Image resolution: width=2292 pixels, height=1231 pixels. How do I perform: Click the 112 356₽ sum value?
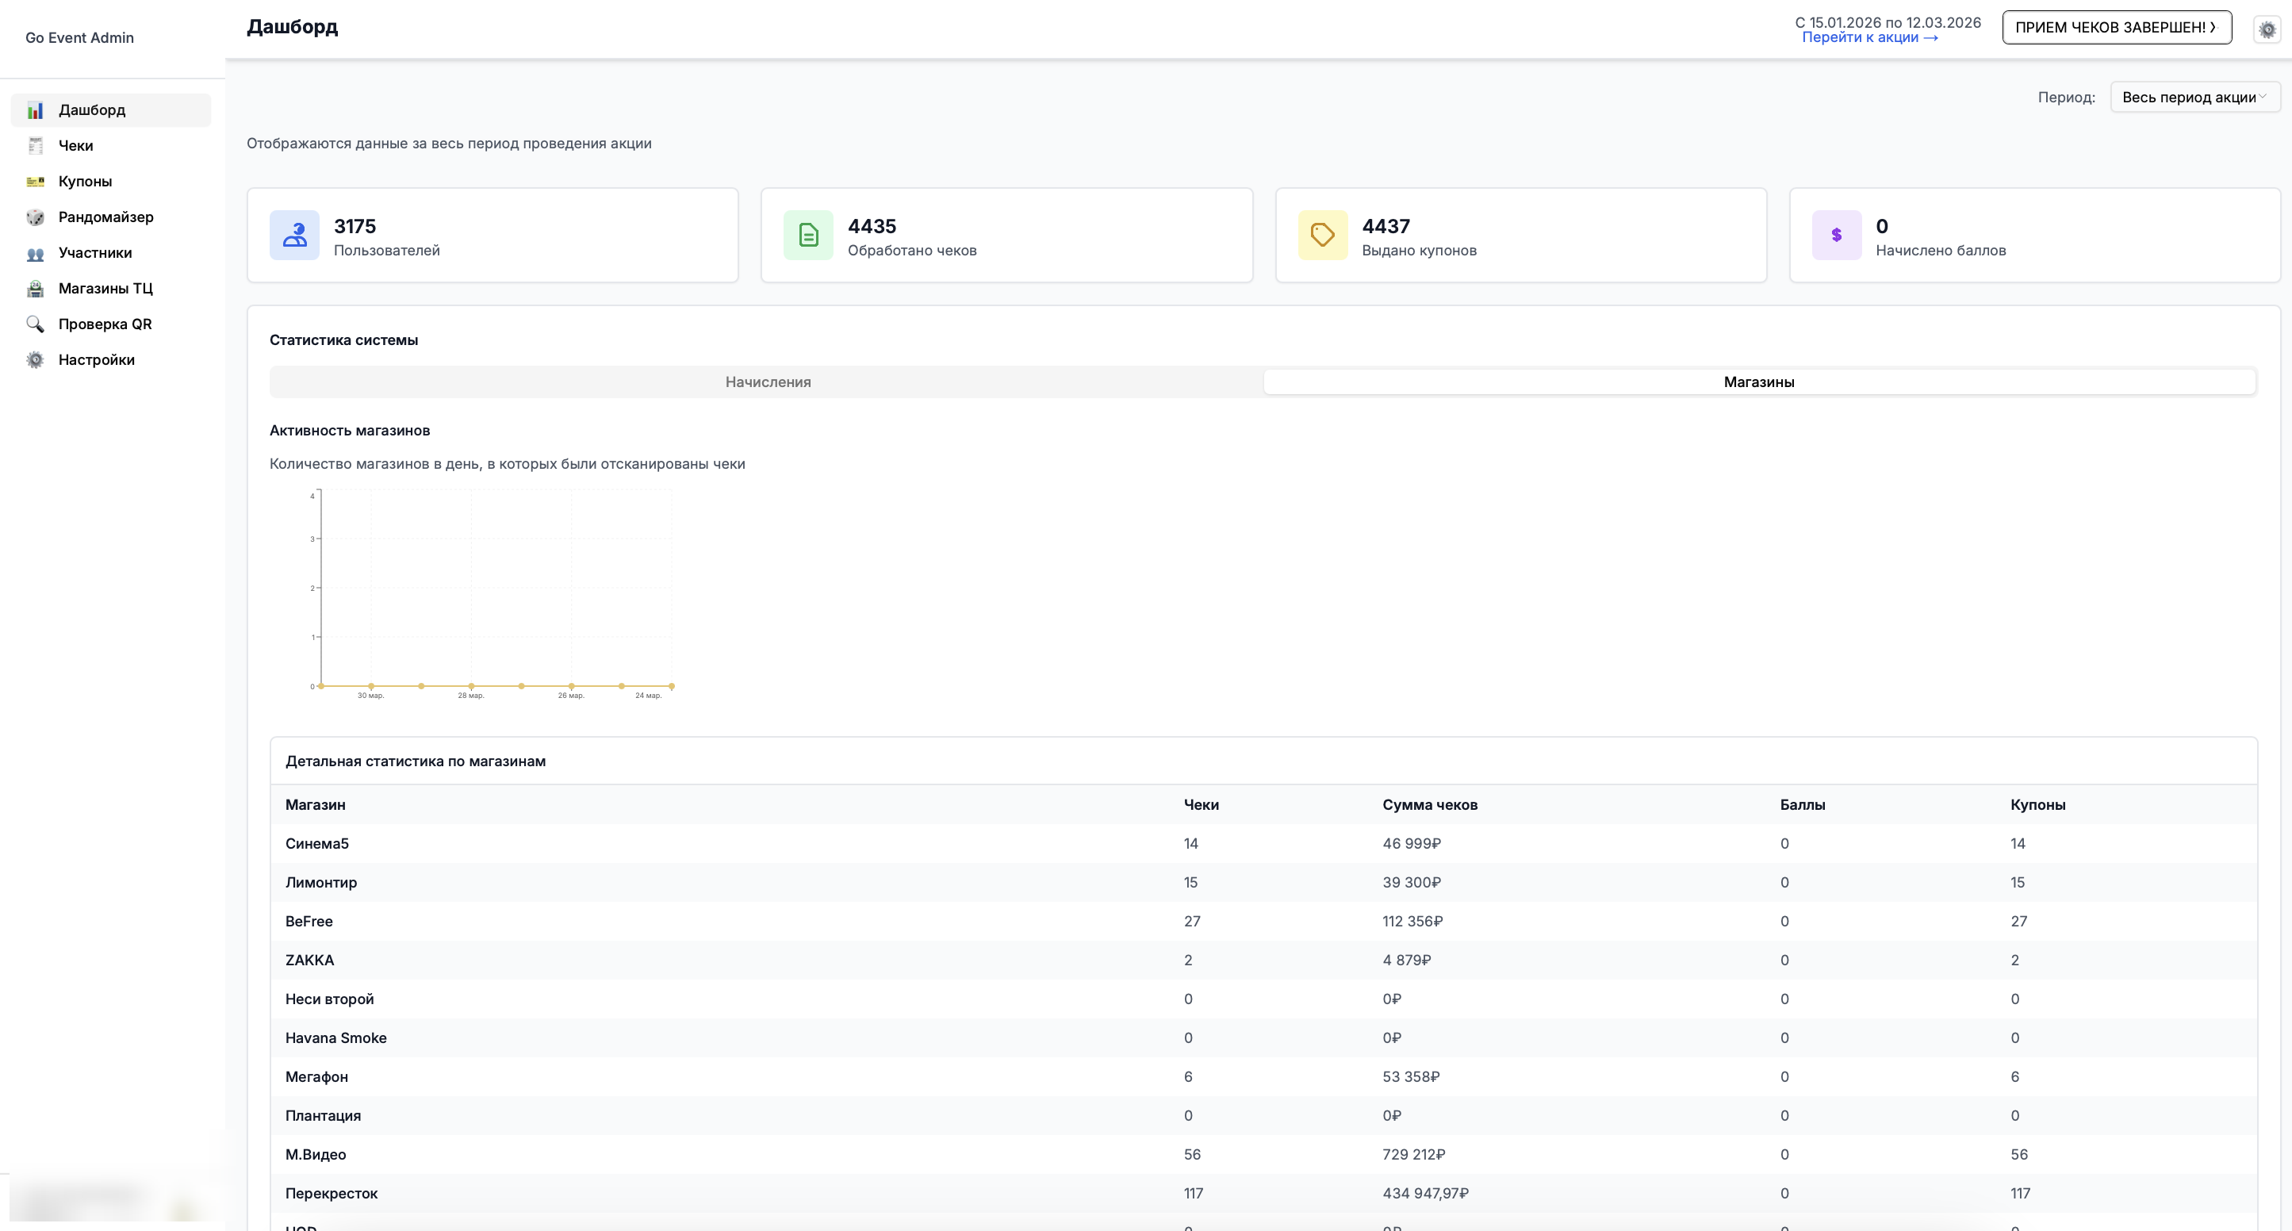click(1413, 921)
